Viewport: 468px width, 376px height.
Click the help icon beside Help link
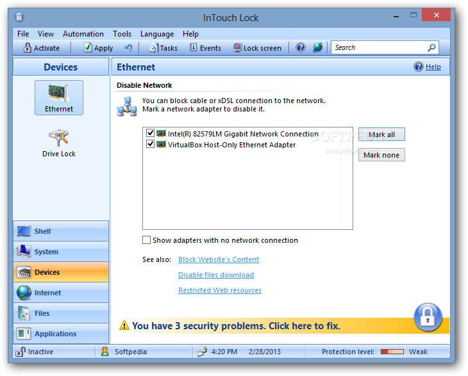tap(419, 67)
